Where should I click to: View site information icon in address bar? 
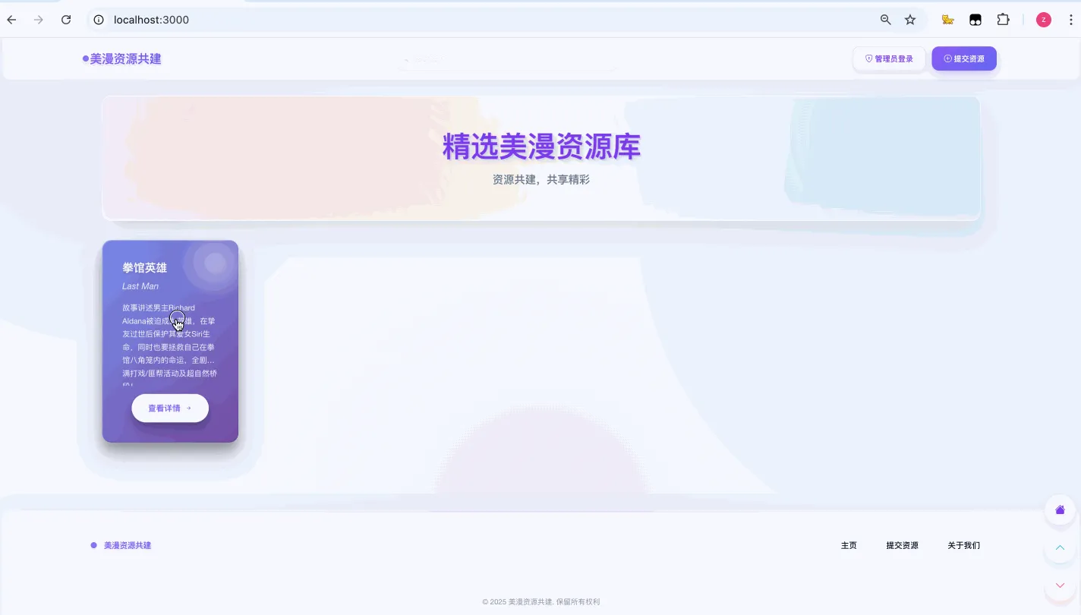tap(99, 20)
